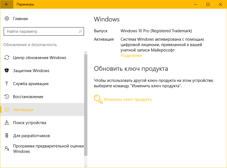This screenshot has width=227, height=168.
Task: Click Изменить ключ продукта link
Action: [x=128, y=99]
